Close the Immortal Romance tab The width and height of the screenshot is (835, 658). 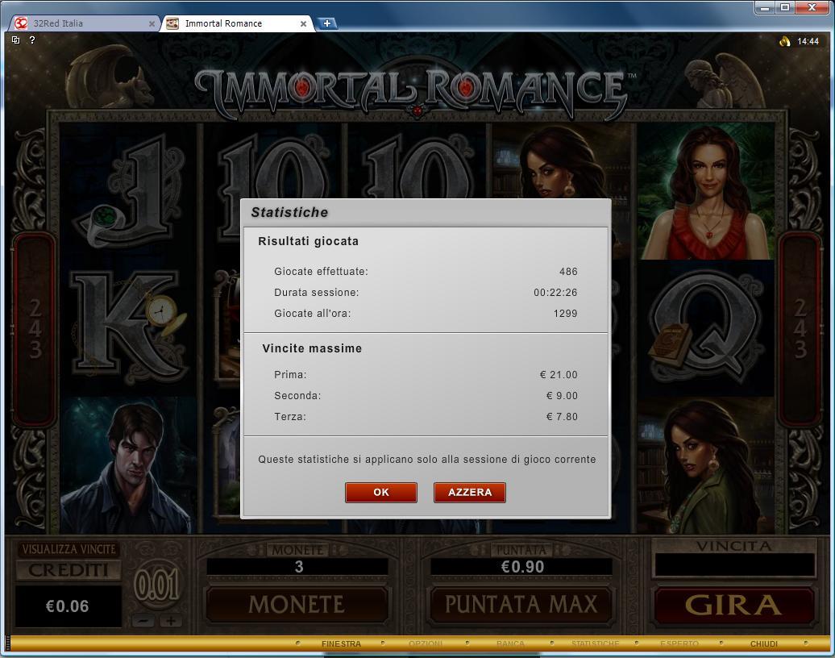(x=303, y=23)
